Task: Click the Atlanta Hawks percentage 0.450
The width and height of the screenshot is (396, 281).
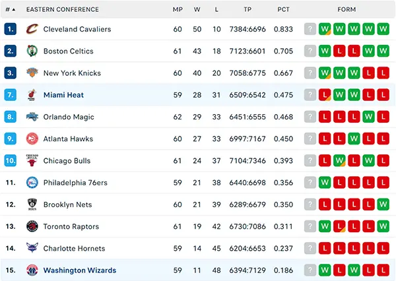Action: pyautogui.click(x=283, y=139)
